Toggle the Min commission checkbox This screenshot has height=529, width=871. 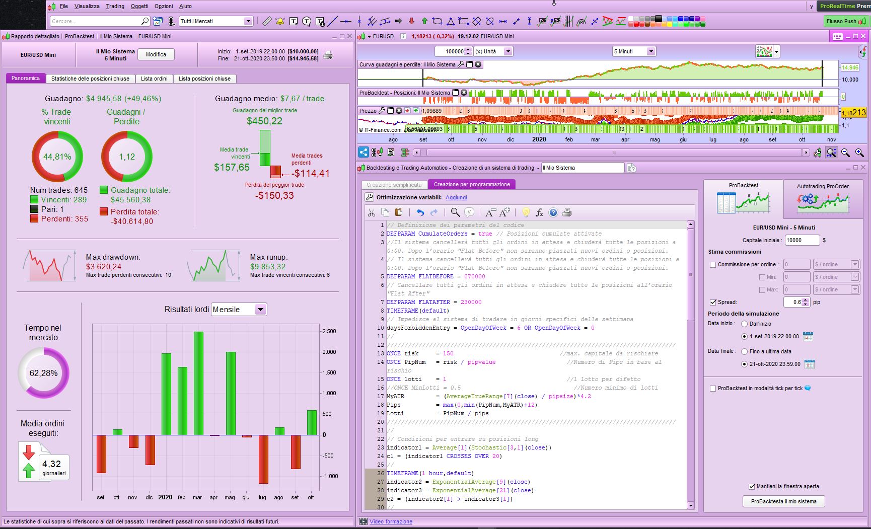tap(762, 277)
